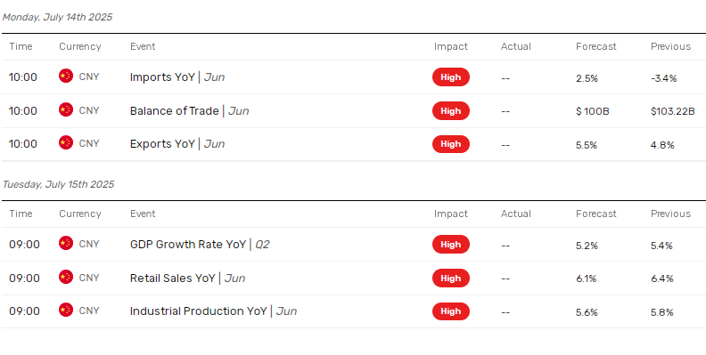
Task: Open the Retail Sales YoY Jun event
Action: pos(188,278)
